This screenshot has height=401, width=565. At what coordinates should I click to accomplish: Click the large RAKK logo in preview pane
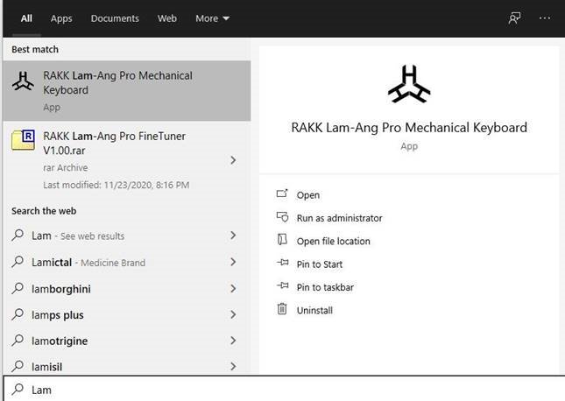coord(409,83)
